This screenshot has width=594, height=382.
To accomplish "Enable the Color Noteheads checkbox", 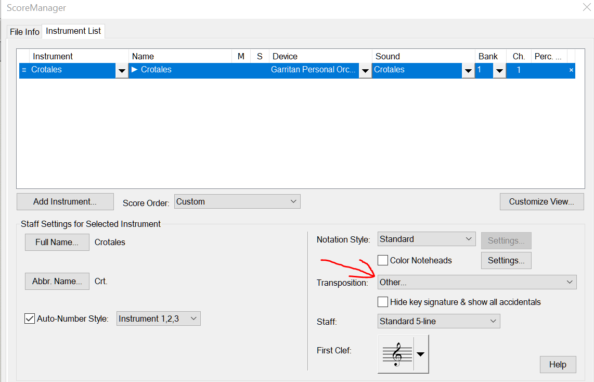I will tap(383, 260).
